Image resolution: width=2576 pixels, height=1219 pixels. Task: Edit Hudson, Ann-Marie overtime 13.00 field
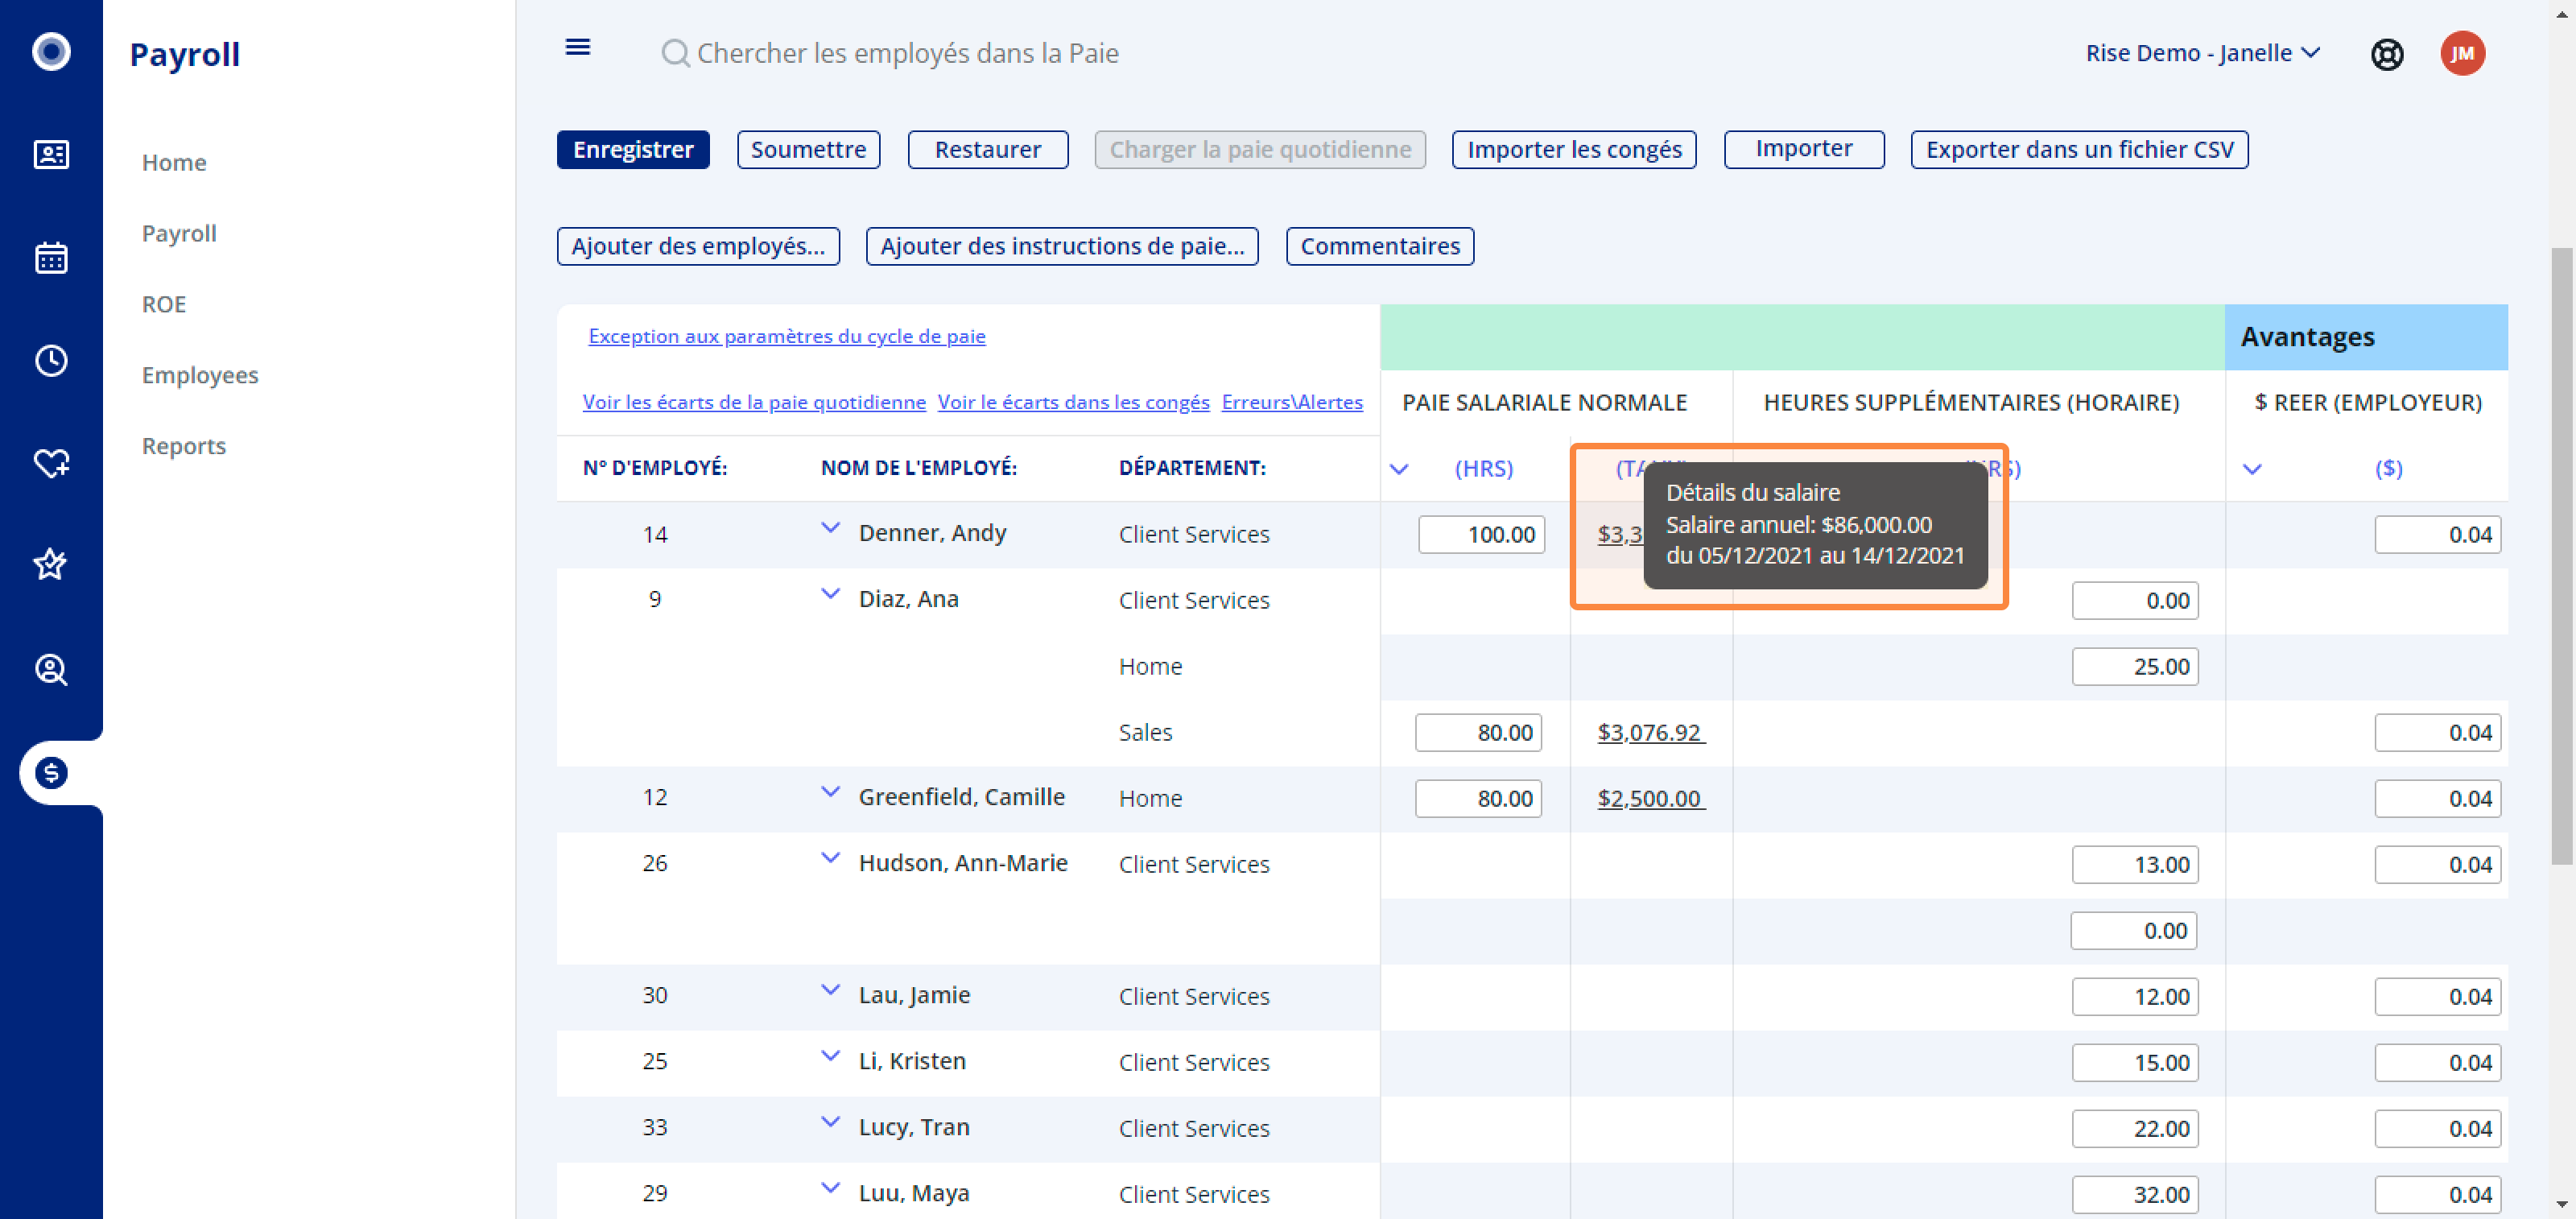pyautogui.click(x=2135, y=864)
